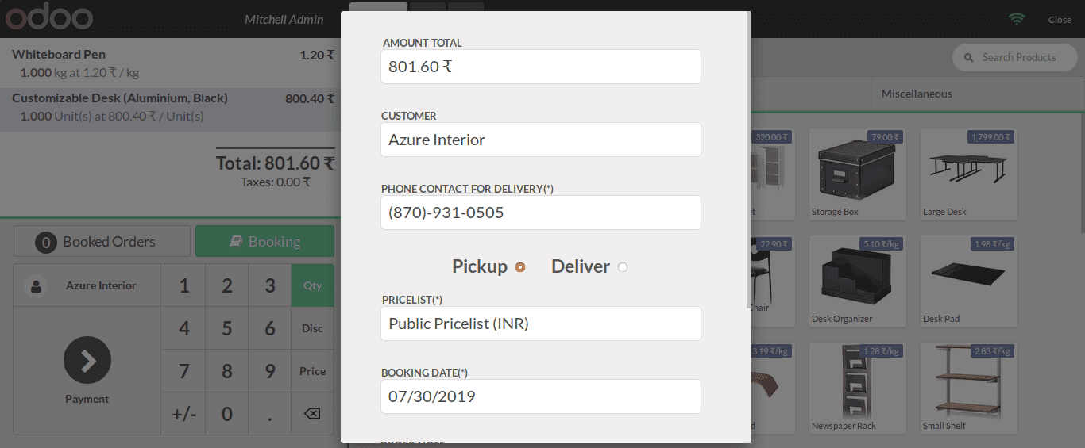Click the Disc mode button
The width and height of the screenshot is (1085, 448).
coord(313,328)
